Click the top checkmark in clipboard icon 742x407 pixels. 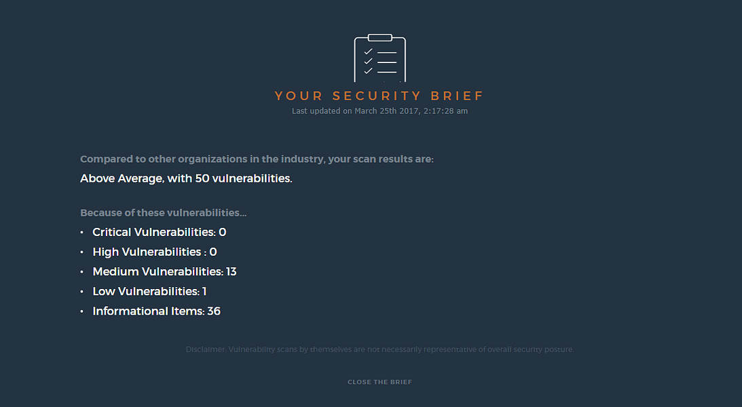(x=368, y=52)
